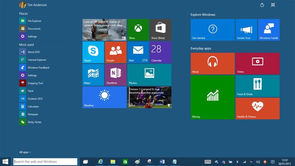
Task: Open Snipping Tool from the taskbar
Action: 150,162
